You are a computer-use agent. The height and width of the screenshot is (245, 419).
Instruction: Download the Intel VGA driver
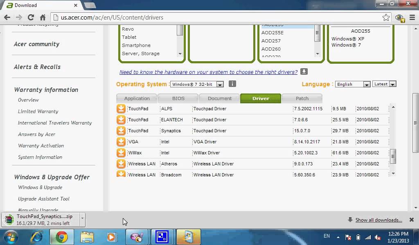(x=121, y=142)
